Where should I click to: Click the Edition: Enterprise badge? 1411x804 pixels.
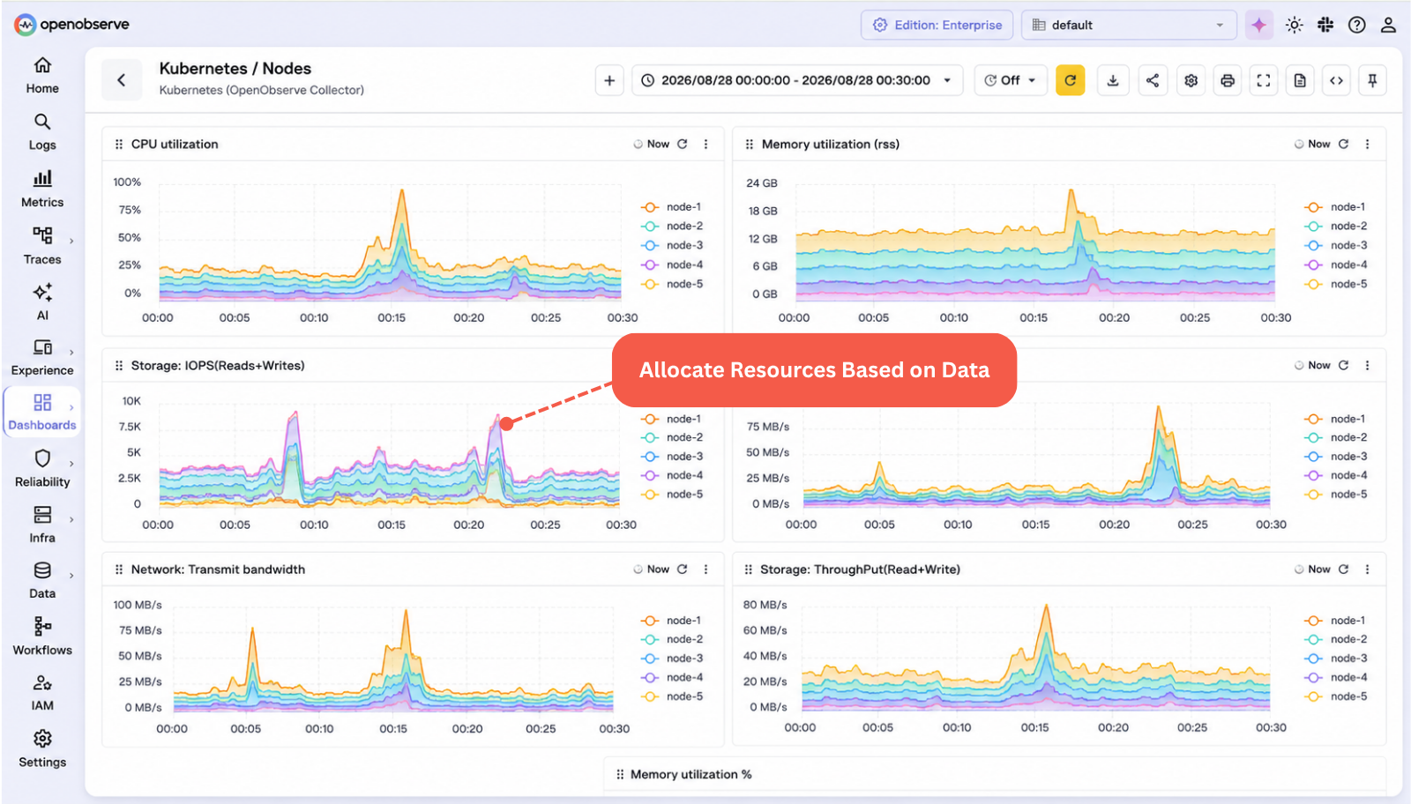click(937, 25)
